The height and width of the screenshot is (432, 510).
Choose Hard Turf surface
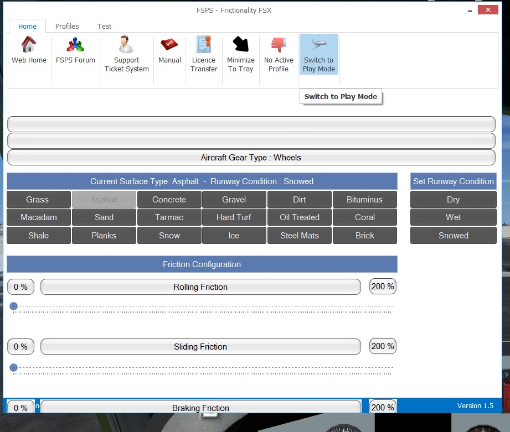click(234, 217)
